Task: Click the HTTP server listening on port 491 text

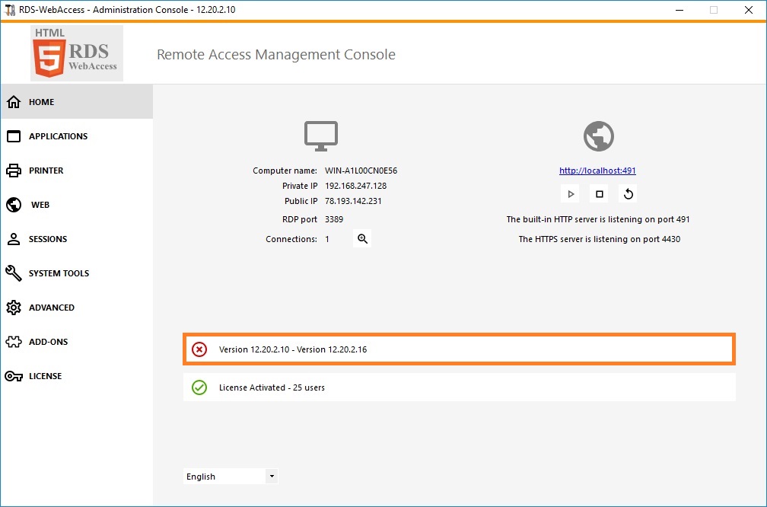Action: tap(598, 219)
